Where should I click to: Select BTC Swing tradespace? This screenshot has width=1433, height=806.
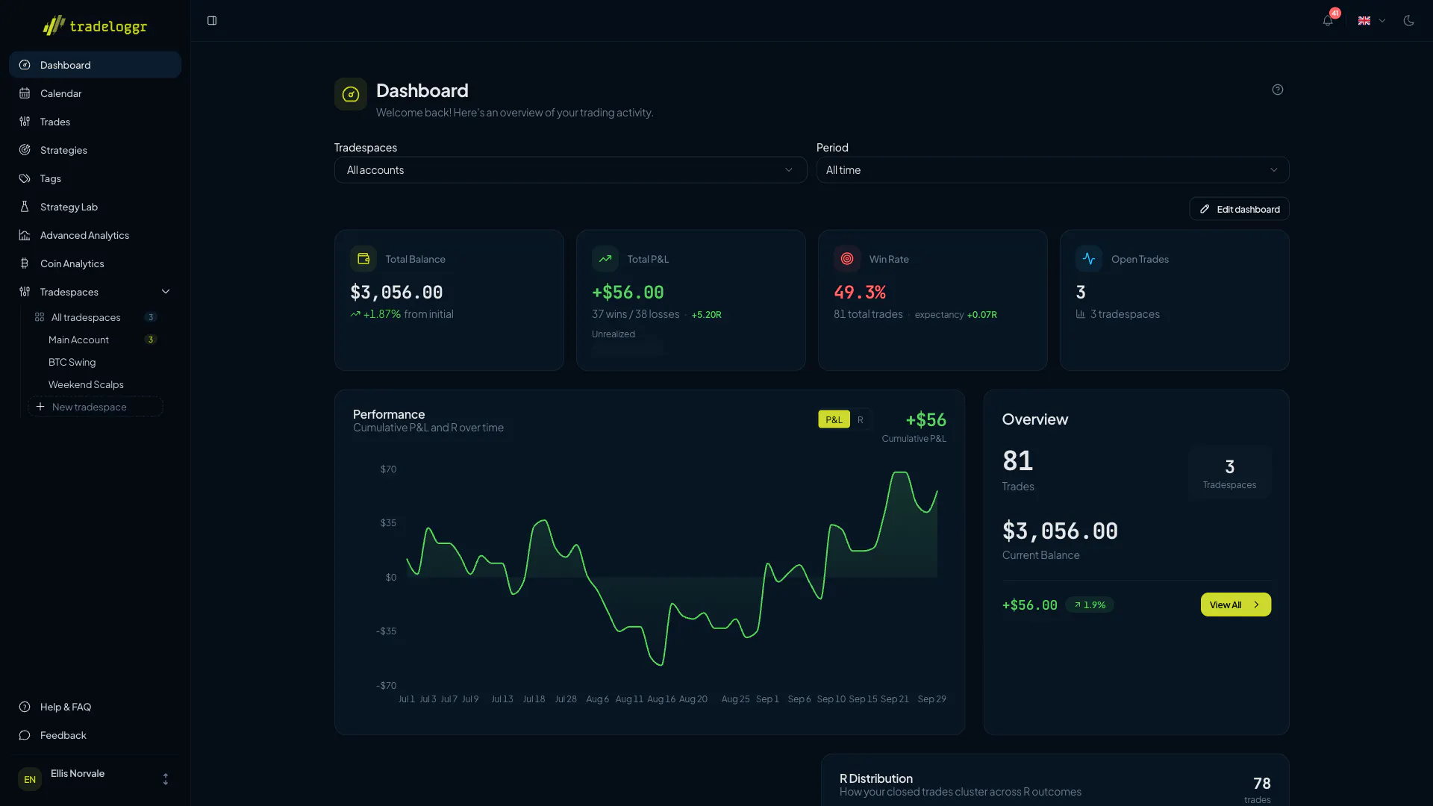coord(96,362)
